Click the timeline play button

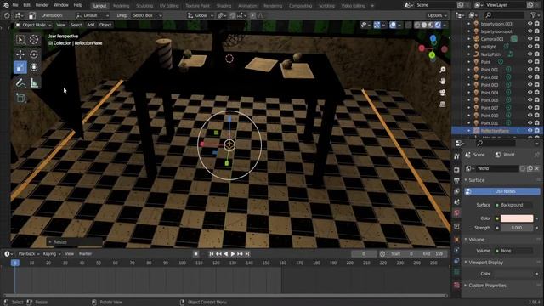[x=233, y=254]
